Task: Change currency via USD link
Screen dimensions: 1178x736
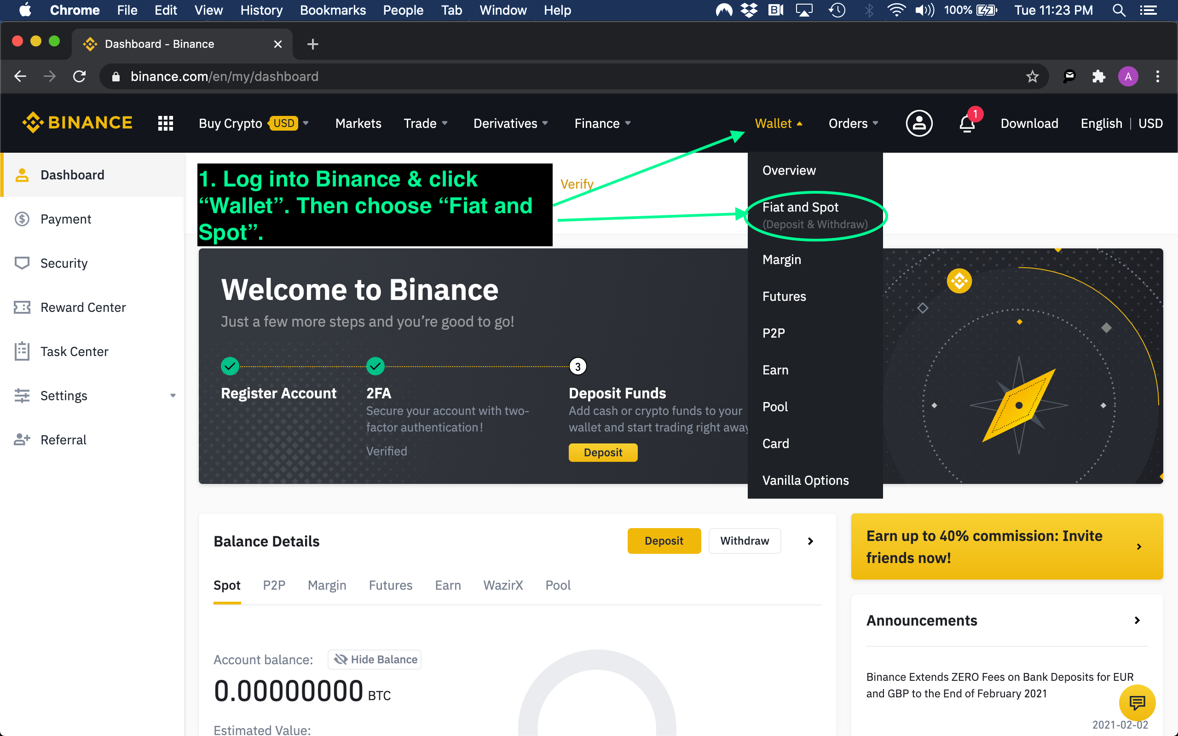Action: 1150,123
